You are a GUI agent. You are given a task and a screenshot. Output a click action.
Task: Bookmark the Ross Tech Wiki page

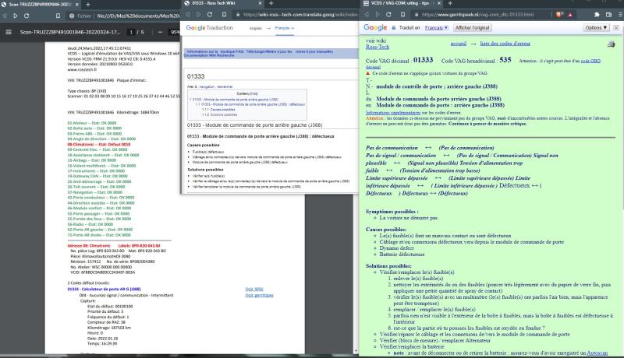224,14
